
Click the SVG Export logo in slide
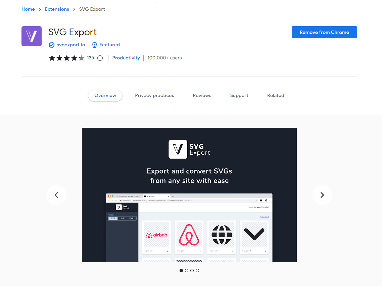click(x=189, y=149)
